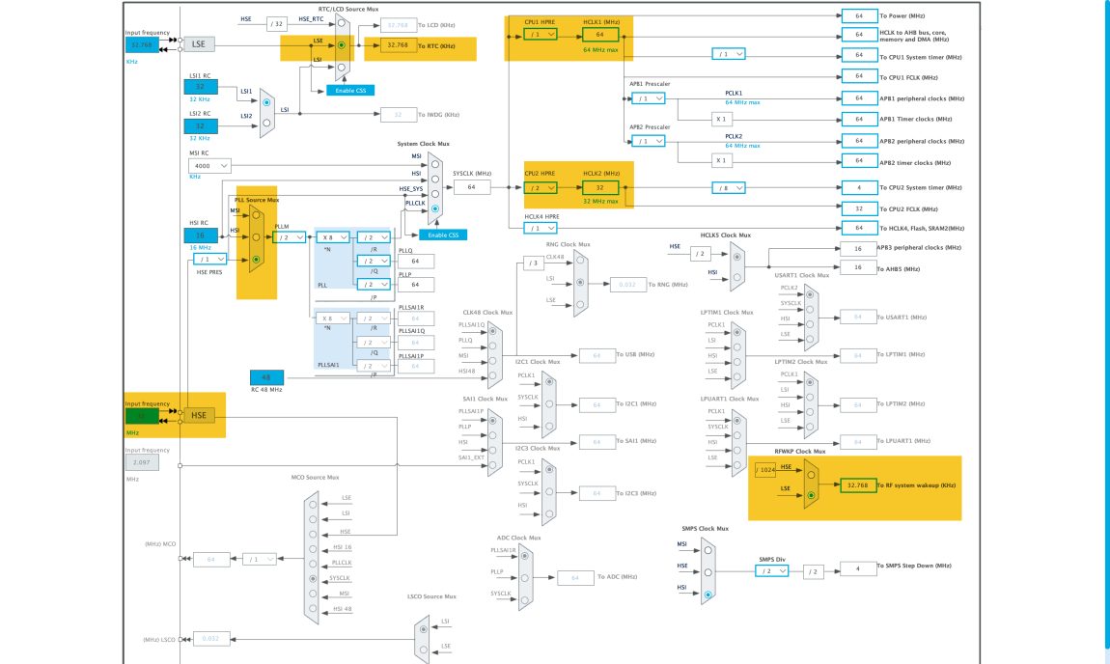Select LSE source in the RTC/LCD Source Mux
This screenshot has height=664, width=1110.
click(342, 45)
